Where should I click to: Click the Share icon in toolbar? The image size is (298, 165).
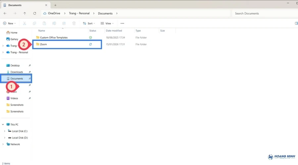(x=64, y=23)
